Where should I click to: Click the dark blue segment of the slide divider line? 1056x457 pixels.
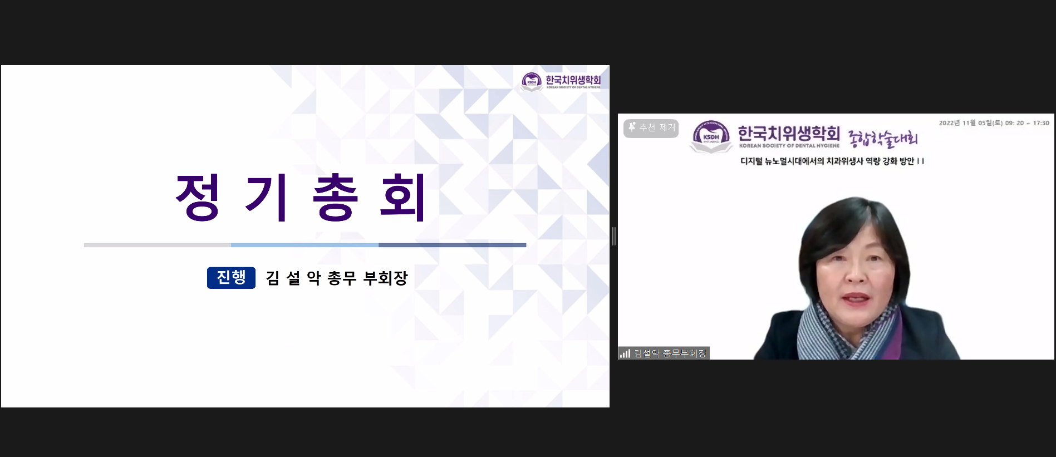click(x=452, y=245)
